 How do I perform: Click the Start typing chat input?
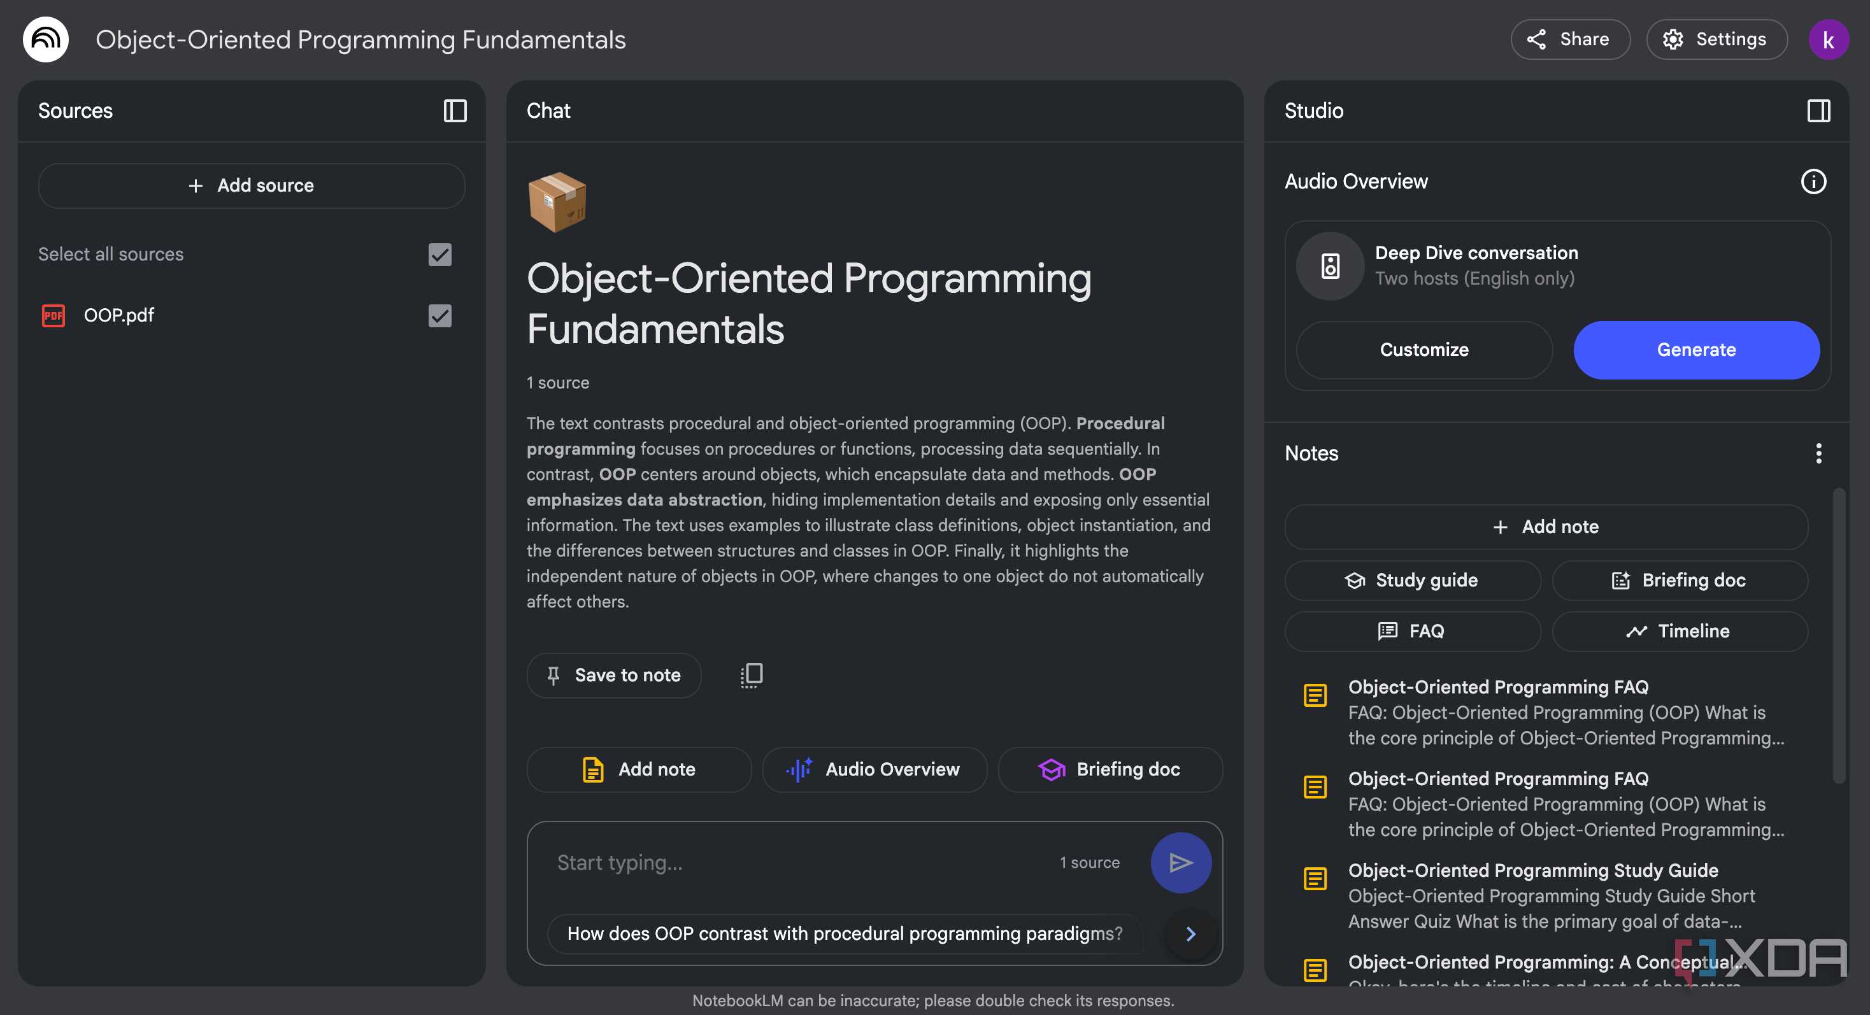tap(799, 862)
